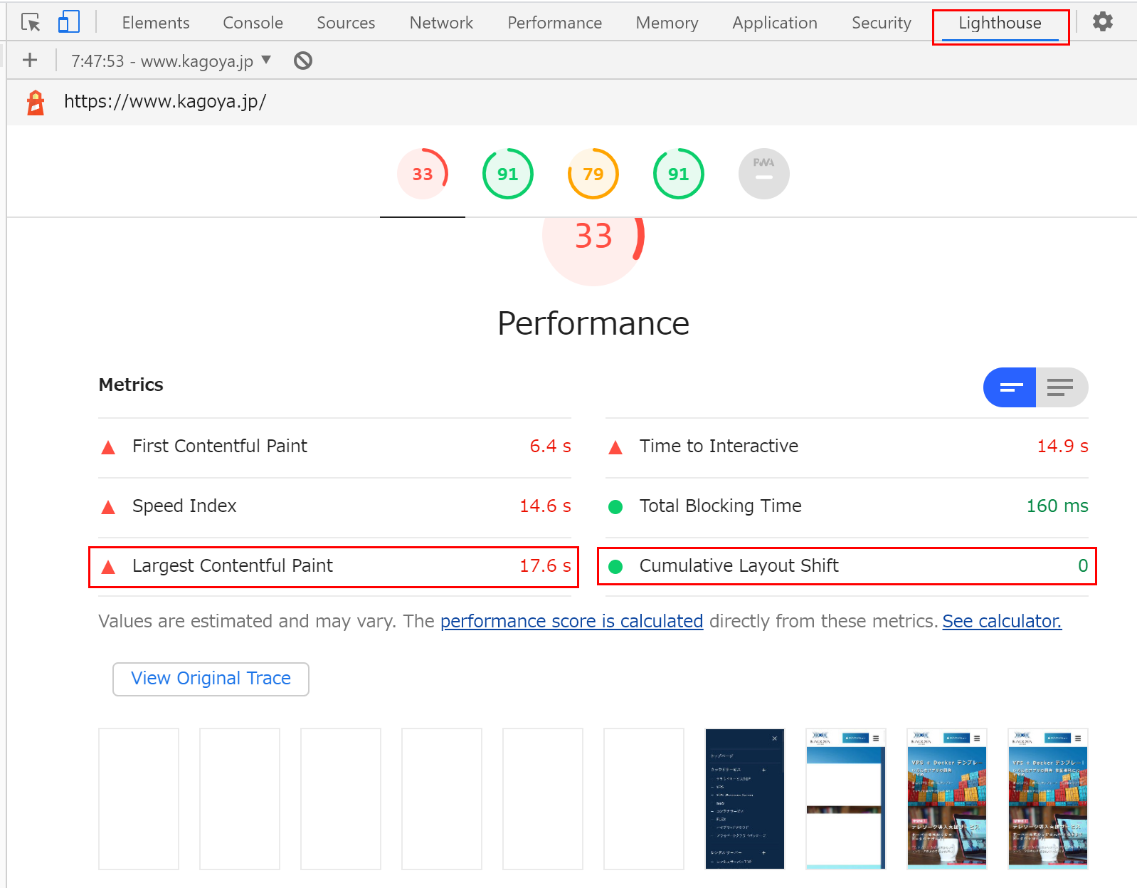Click the plus icon for new report
Image resolution: width=1137 pixels, height=888 pixels.
(30, 61)
